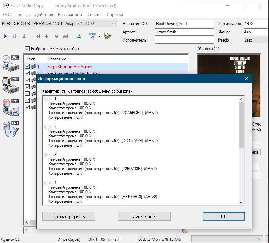
Task: Confirm the dialog with OK
Action: pos(223,216)
